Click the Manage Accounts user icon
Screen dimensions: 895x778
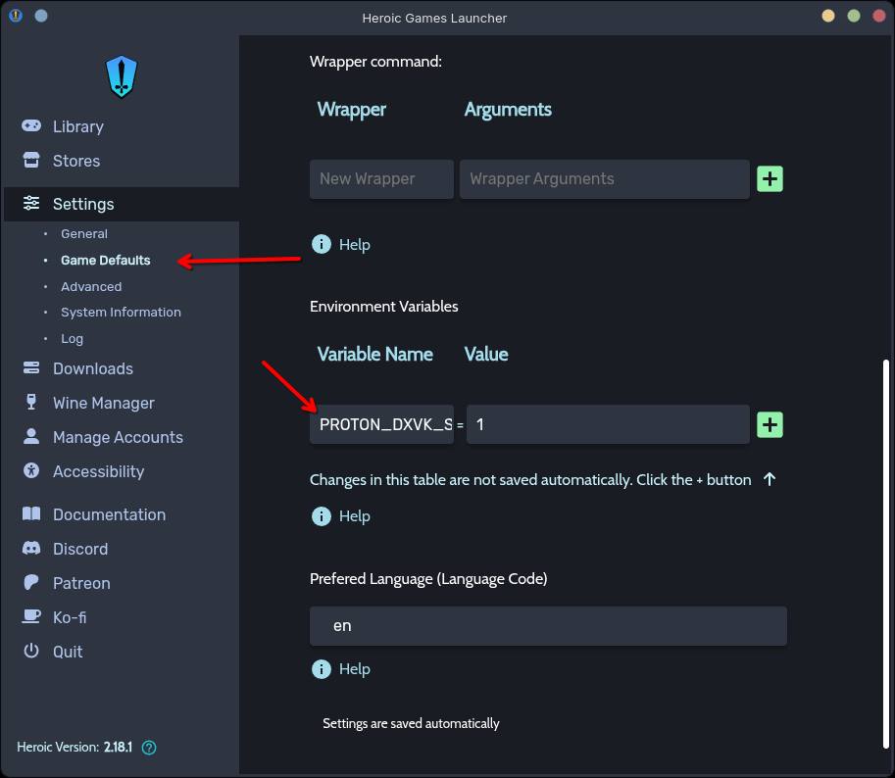click(32, 437)
